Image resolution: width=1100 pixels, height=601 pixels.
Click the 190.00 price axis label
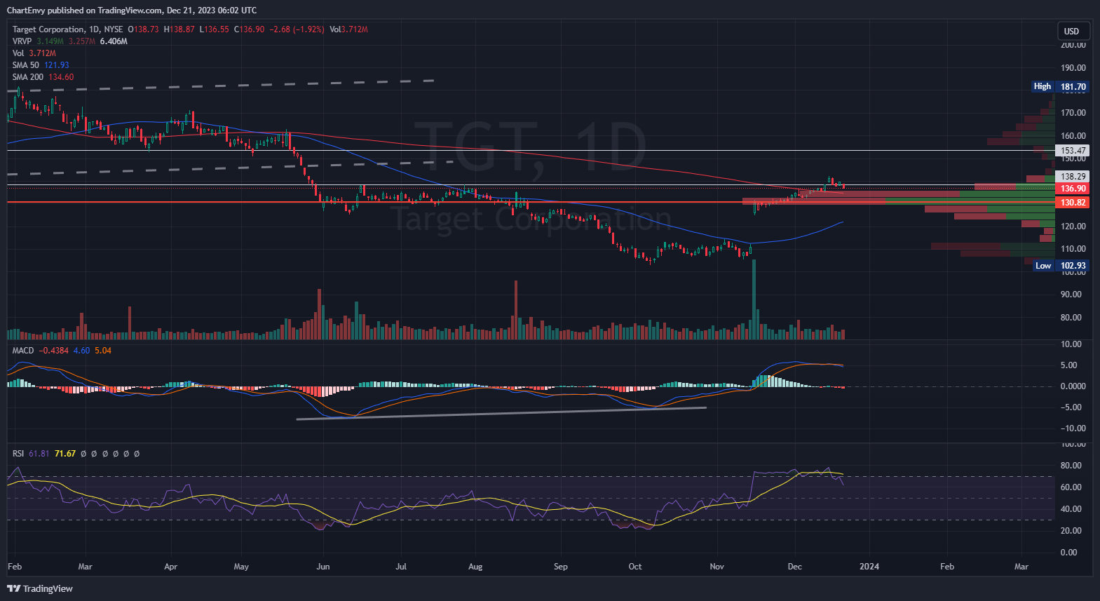(x=1073, y=68)
